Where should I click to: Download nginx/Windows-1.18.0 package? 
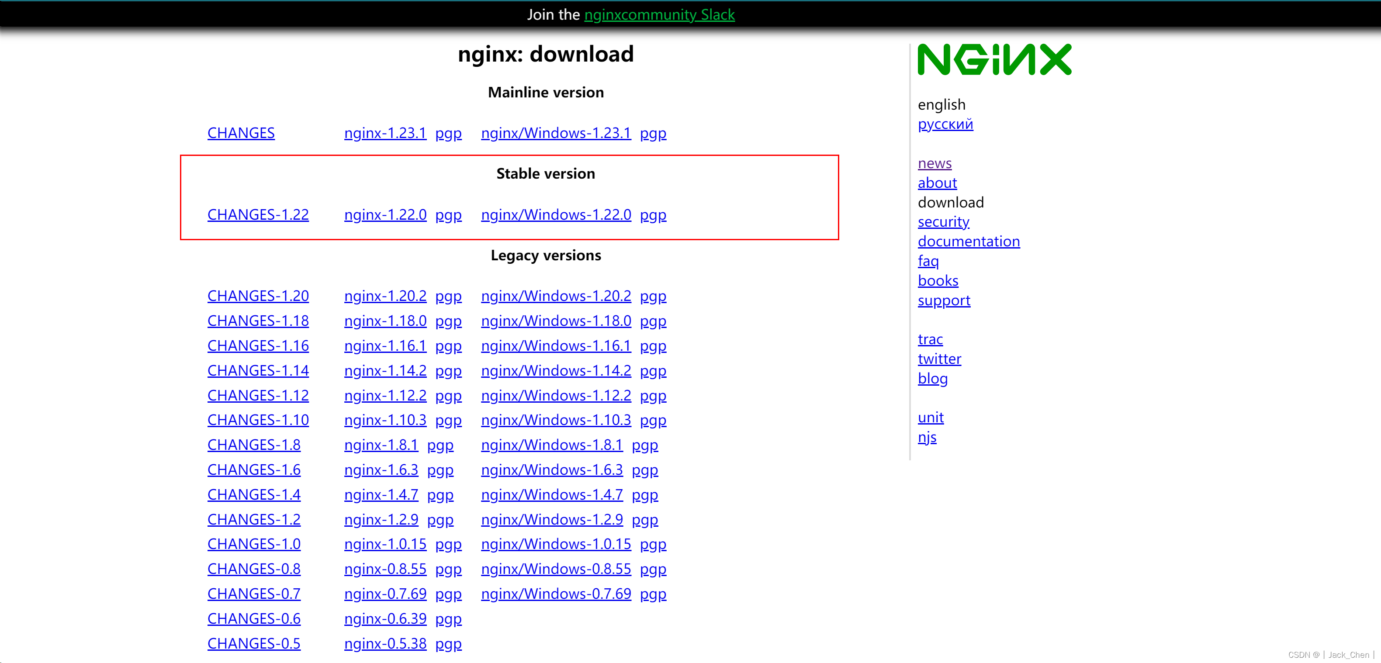[x=556, y=321]
